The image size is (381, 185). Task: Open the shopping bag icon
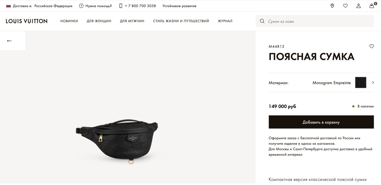372,6
